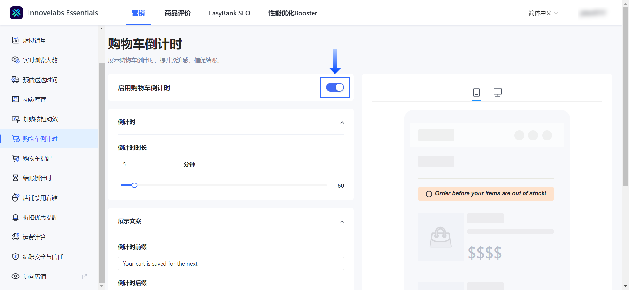
Task: Open 预估送达时间 truck icon
Action: (x=15, y=80)
